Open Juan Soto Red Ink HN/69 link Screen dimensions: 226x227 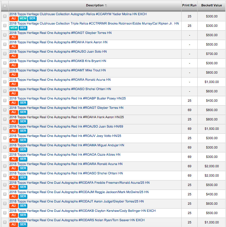coord(66,127)
